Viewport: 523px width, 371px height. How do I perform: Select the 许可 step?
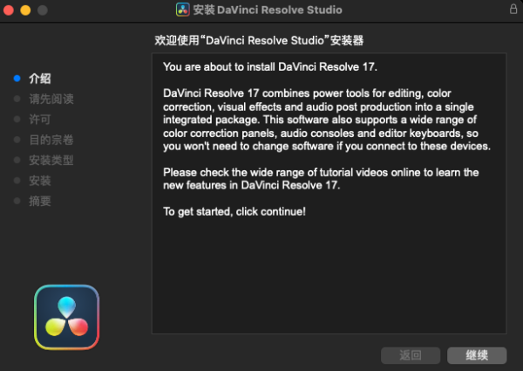pyautogui.click(x=40, y=120)
